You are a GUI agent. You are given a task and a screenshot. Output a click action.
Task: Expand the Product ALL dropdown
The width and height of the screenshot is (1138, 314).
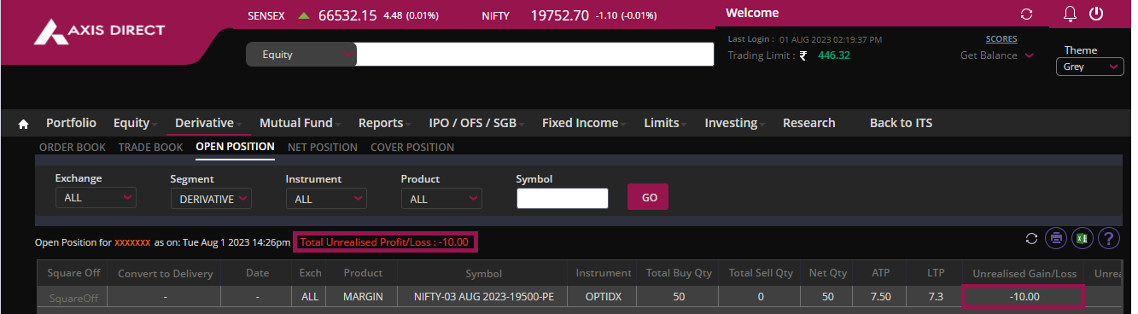[441, 198]
